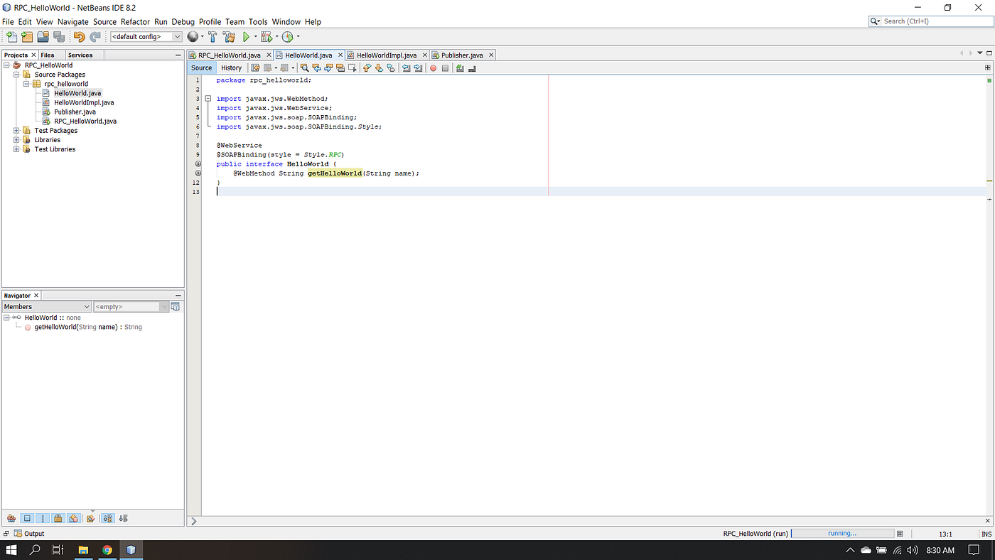Click the Next Bookmark icon

pyautogui.click(x=379, y=68)
